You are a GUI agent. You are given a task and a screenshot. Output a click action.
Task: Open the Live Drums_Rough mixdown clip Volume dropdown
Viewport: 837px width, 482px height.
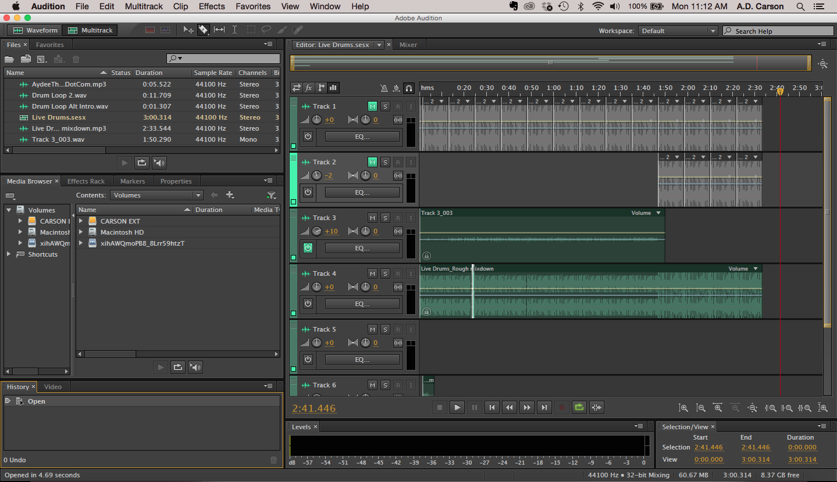756,269
